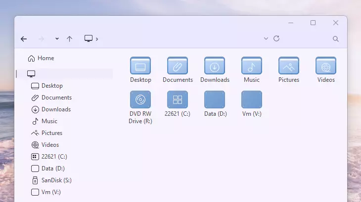
Task: Open Desktop in the navigation pane
Action: 47,86
